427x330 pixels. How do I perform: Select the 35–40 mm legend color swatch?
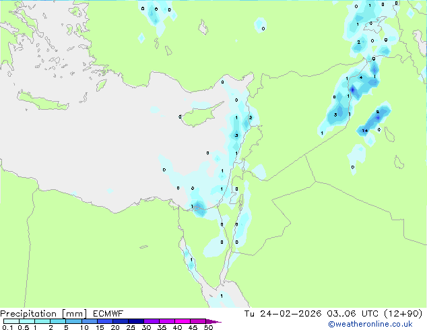tap(167, 321)
